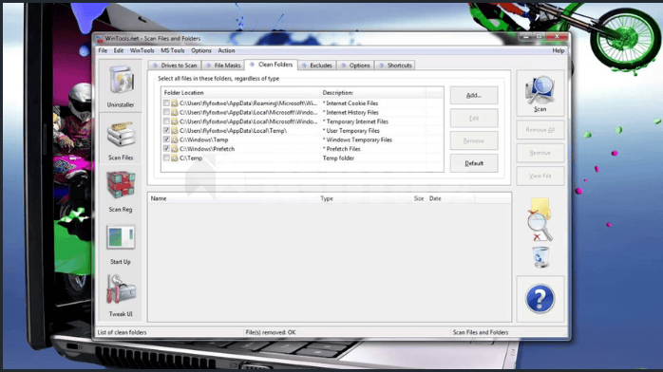Open the Tweak UI tool

pos(121,295)
